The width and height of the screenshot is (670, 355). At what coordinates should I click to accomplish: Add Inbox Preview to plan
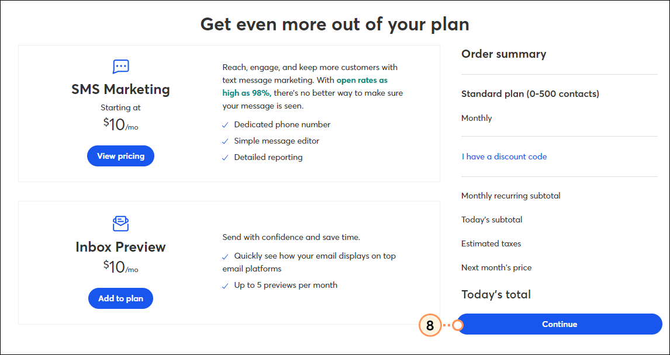click(120, 299)
